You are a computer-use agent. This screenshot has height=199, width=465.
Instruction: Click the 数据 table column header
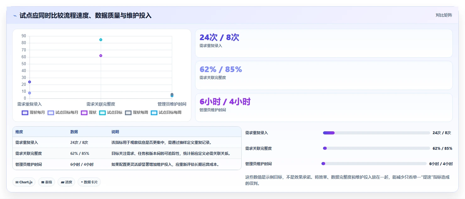(x=74, y=132)
